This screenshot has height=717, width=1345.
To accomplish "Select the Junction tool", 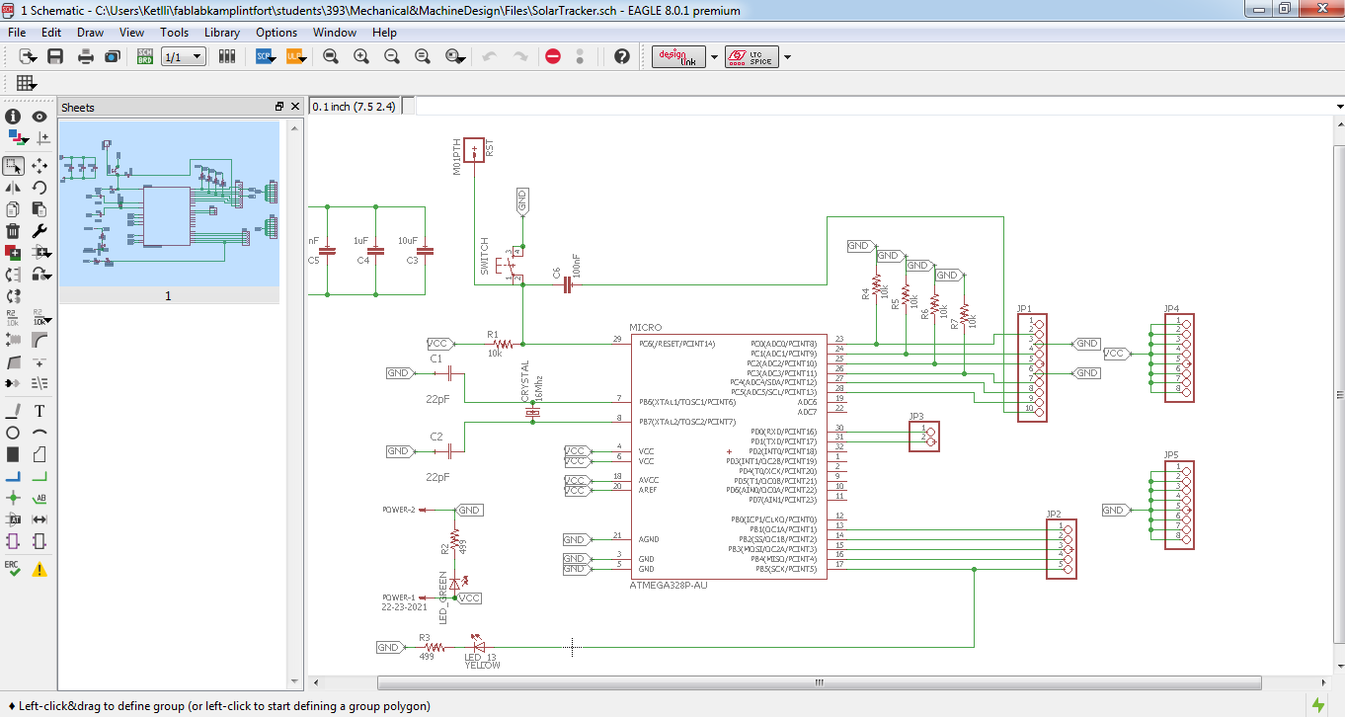I will 13,498.
